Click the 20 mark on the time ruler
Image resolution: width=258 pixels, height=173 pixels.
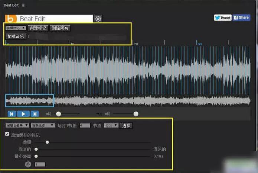click(136, 44)
